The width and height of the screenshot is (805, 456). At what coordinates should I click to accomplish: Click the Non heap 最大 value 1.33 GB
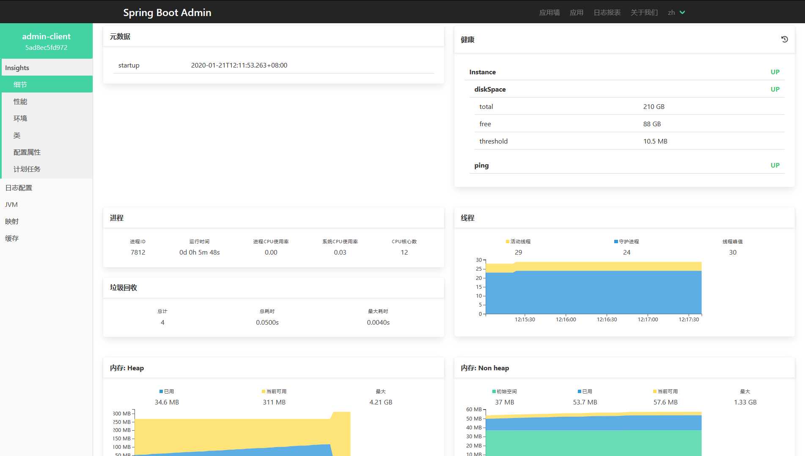(x=745, y=402)
